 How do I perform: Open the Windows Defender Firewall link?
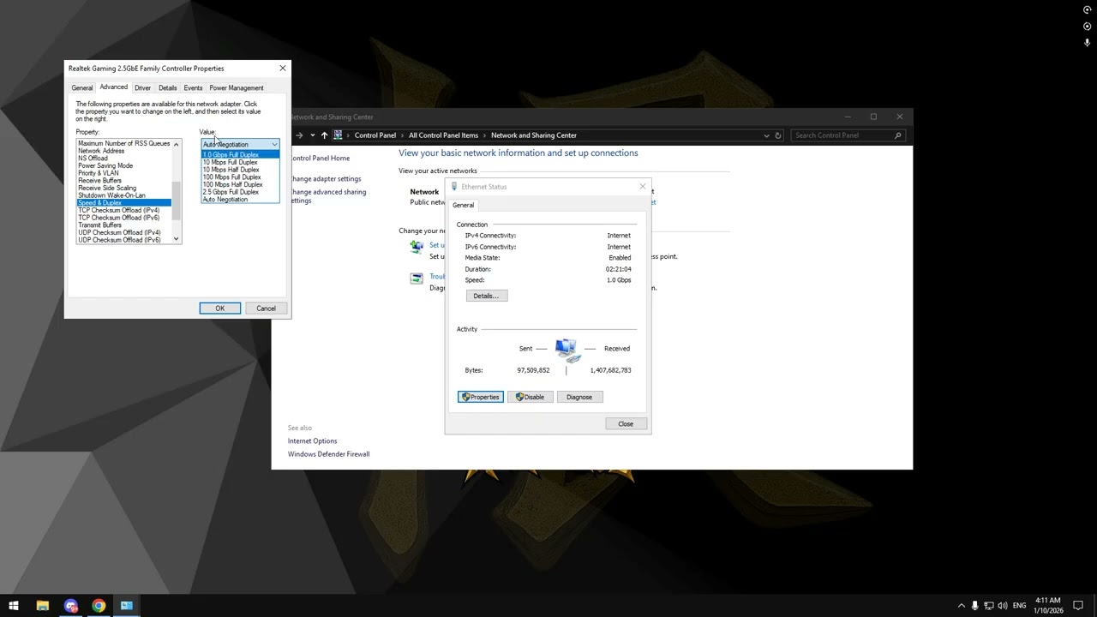point(329,454)
